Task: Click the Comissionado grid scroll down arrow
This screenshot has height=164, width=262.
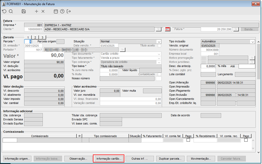Action: tap(253, 148)
